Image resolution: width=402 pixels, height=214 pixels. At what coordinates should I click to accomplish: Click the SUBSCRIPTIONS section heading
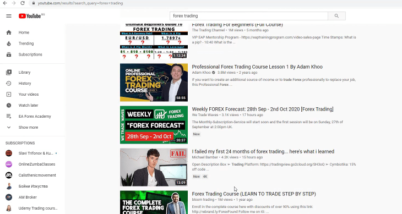(20, 143)
